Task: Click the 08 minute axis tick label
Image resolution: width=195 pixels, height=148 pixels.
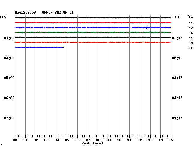Action: (x=98, y=140)
